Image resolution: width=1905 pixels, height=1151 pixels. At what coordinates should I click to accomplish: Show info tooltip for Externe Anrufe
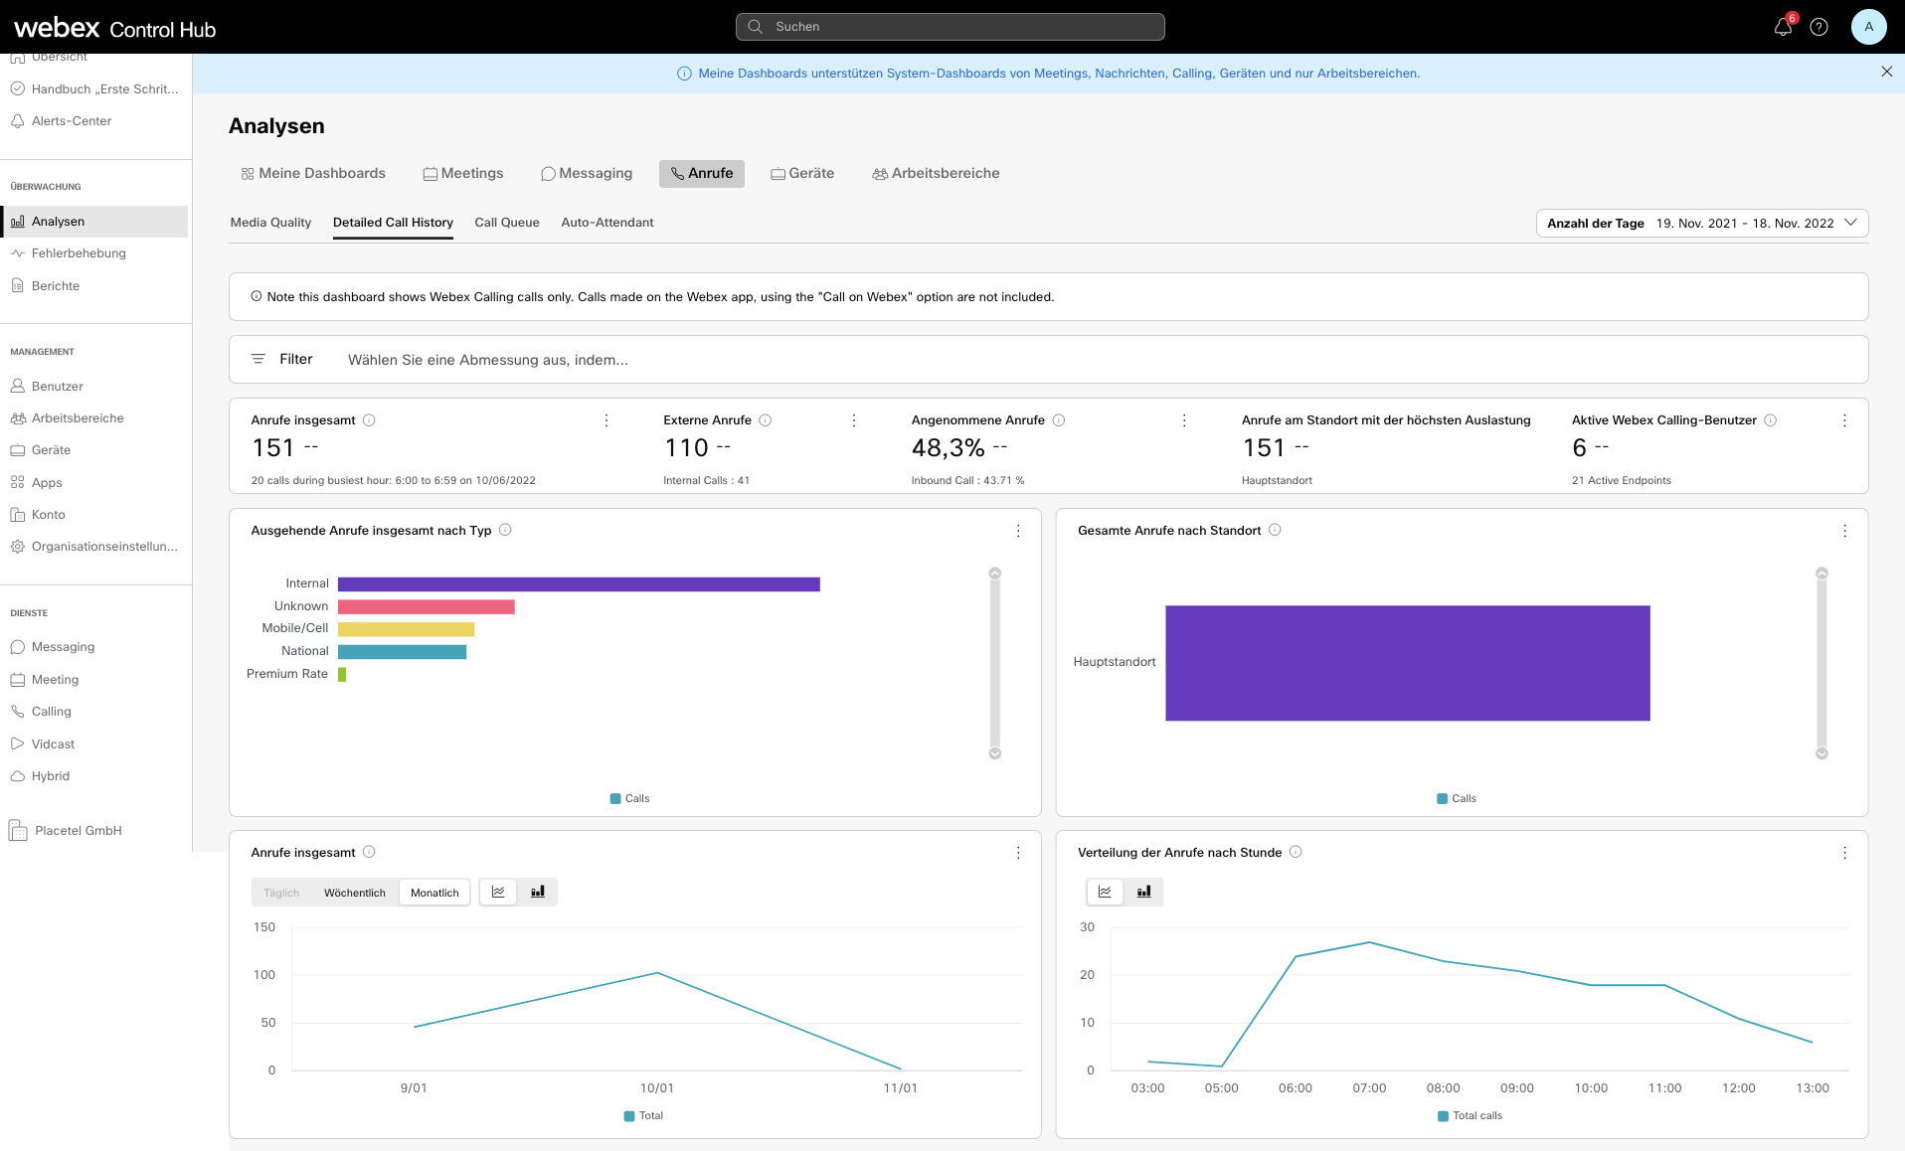coord(766,420)
